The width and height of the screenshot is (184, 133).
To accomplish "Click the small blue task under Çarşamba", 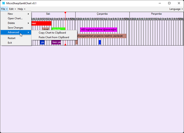I will click(x=100, y=42).
